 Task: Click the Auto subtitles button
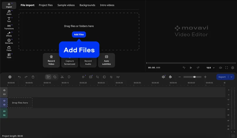tap(106, 60)
